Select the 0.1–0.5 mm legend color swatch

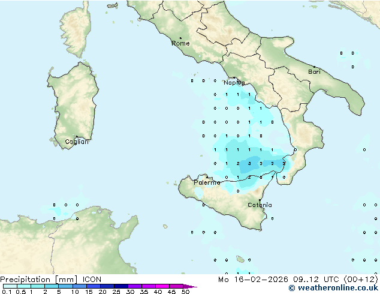pyautogui.click(x=10, y=286)
